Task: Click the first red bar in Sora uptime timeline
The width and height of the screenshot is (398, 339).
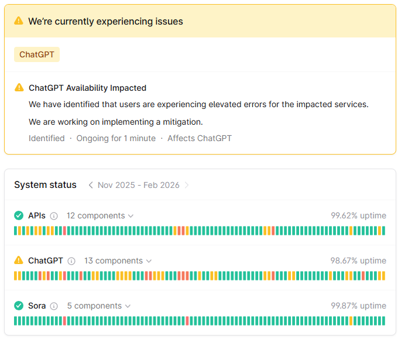Action: 65,321
